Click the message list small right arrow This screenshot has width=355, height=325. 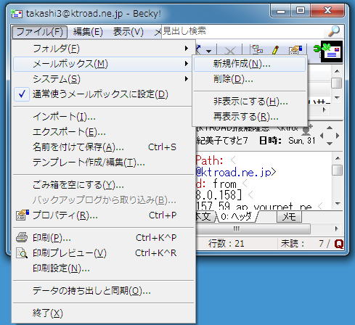325,110
